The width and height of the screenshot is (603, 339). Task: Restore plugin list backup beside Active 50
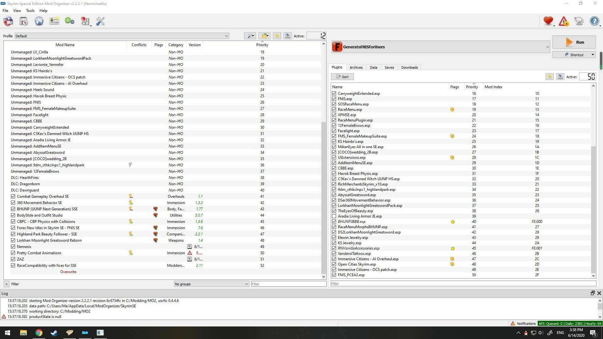pos(549,77)
